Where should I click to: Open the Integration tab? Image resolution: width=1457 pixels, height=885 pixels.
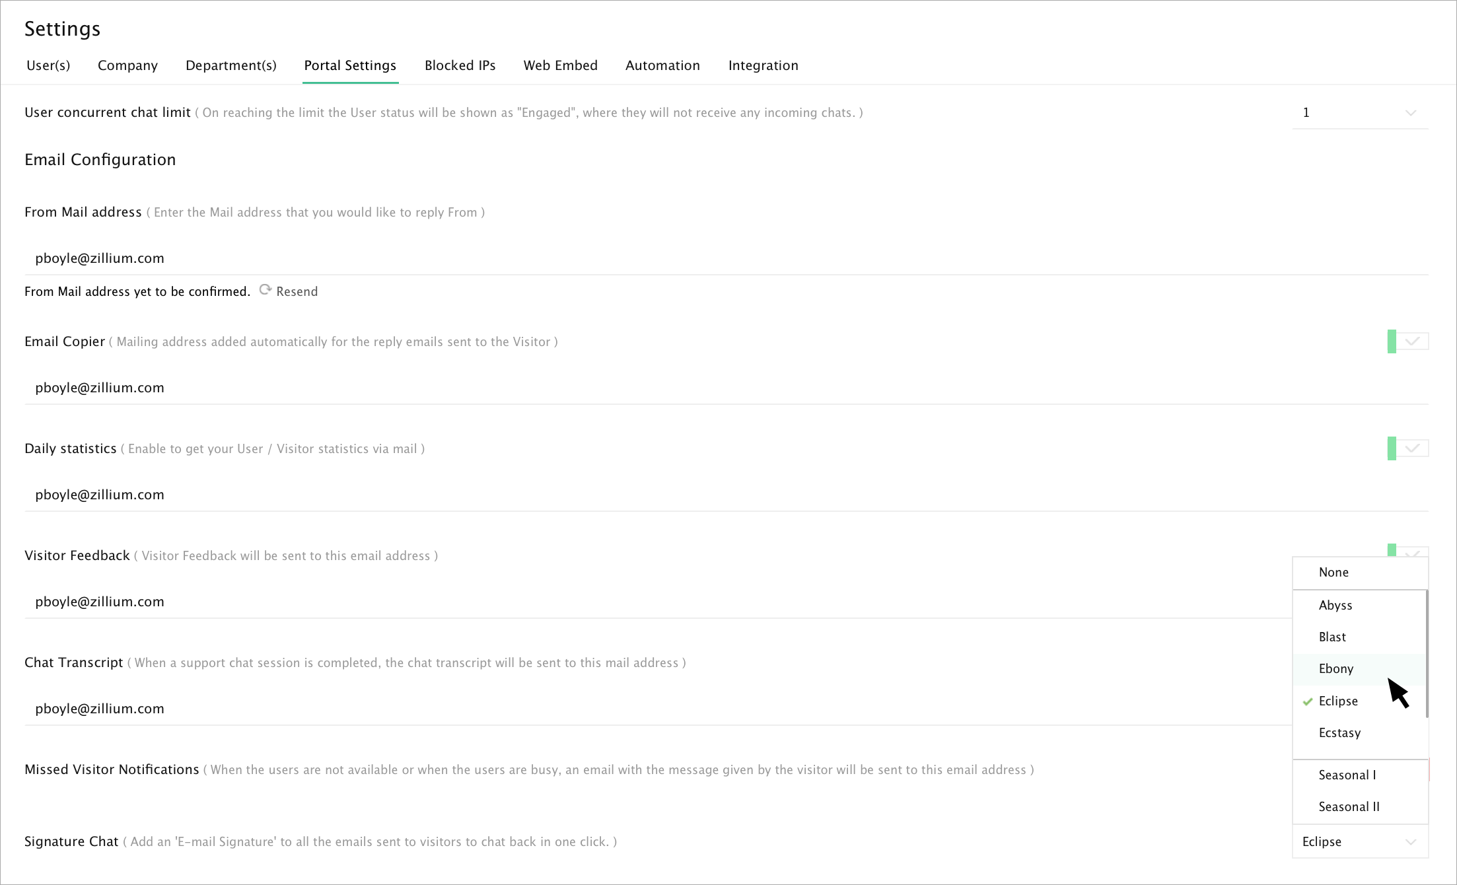tap(763, 65)
